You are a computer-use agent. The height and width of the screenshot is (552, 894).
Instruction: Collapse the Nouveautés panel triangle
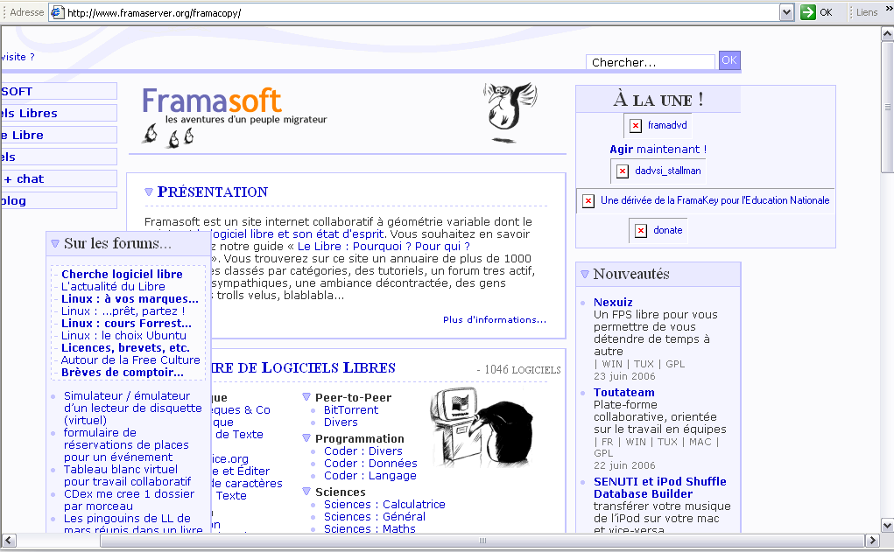tap(584, 274)
